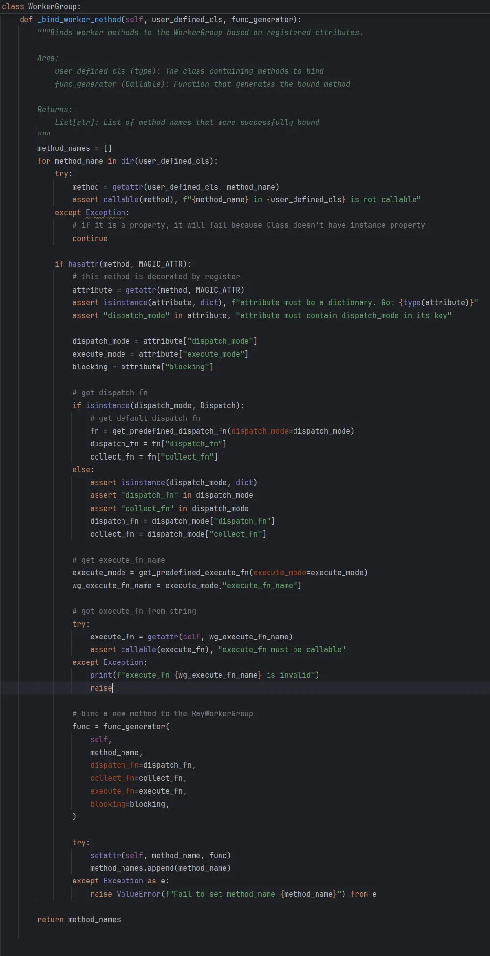Click line "execute_fn = getattr(self, wg_execute_fn_name)"
Screen dimensions: 490x956
click(191, 637)
